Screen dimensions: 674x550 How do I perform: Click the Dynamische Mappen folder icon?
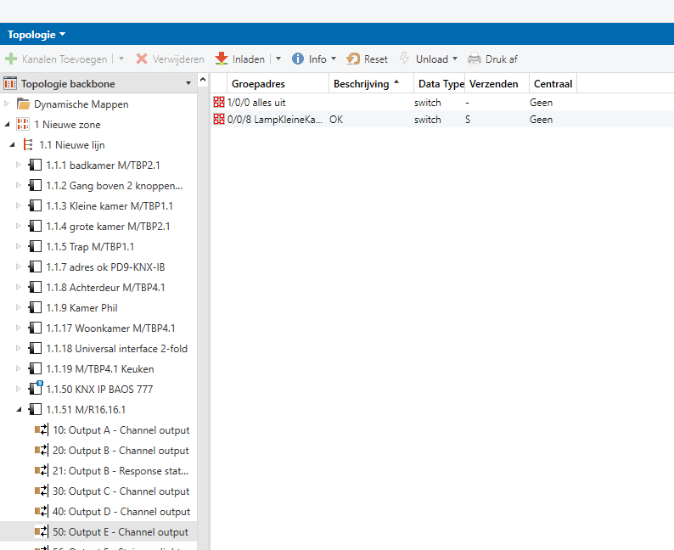pyautogui.click(x=24, y=104)
